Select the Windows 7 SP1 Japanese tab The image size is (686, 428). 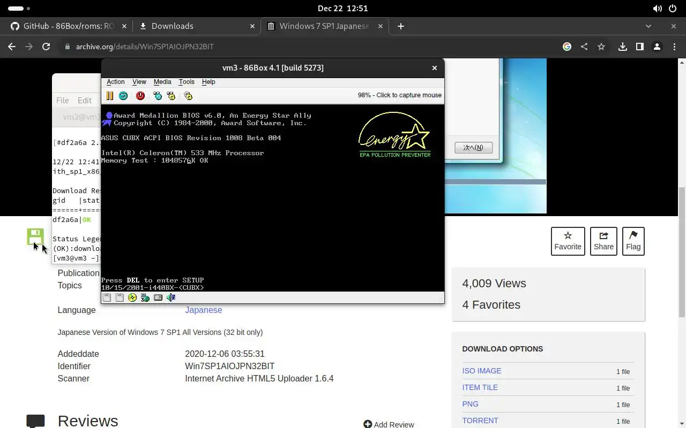(325, 26)
